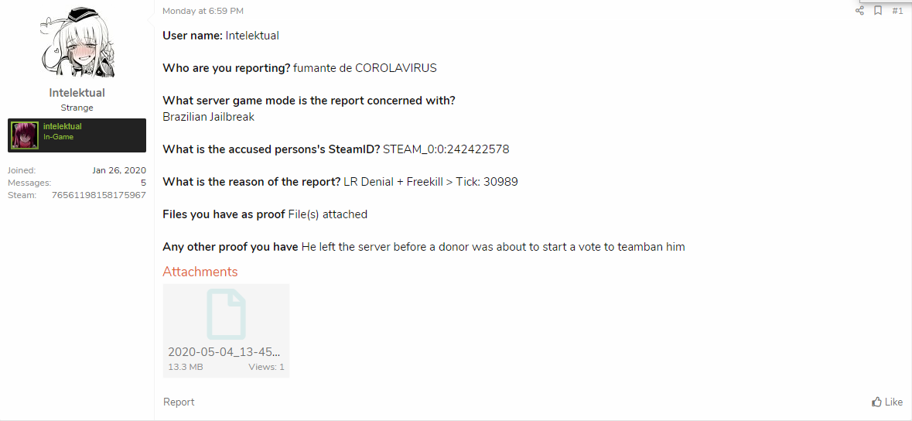912x421 pixels.
Task: Click the share post icon
Action: click(x=859, y=11)
